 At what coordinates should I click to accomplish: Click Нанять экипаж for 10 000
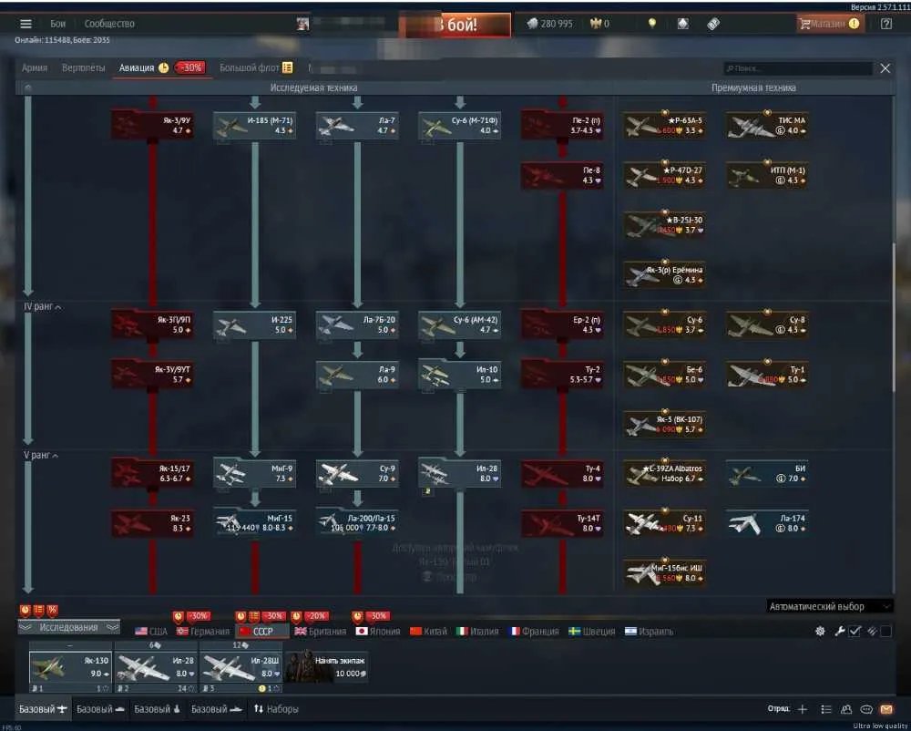[x=326, y=666]
